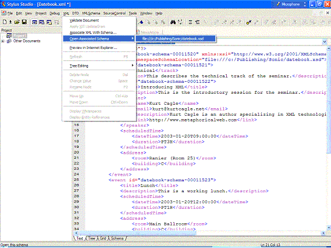
Task: Open the Project menu
Action: point(41,13)
